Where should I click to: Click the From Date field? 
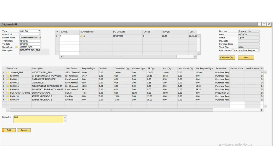coord(30,41)
